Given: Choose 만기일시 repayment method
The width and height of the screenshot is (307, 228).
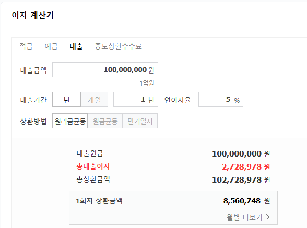Looking at the screenshot, I should click(140, 121).
